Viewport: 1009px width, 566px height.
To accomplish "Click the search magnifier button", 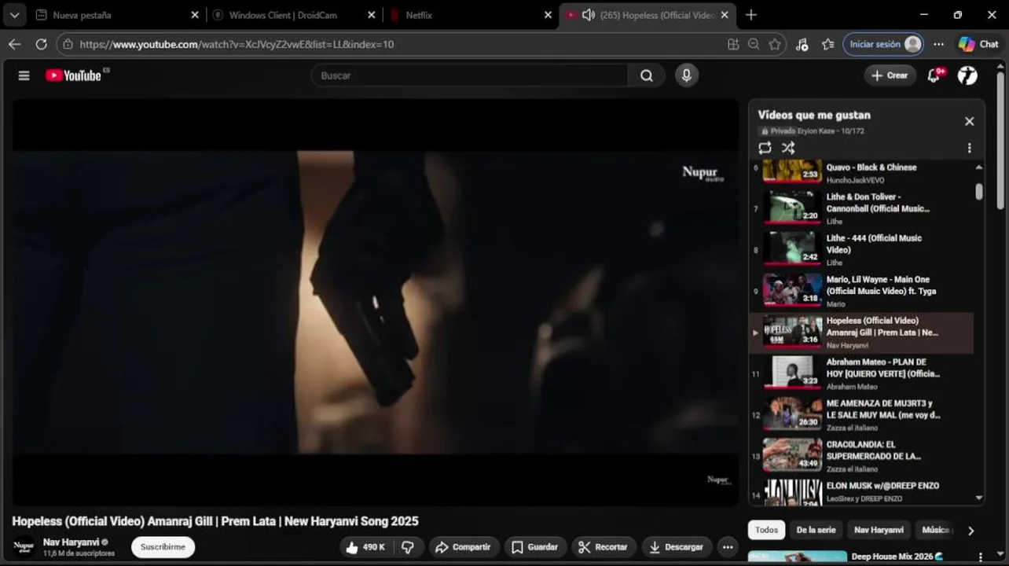I will tap(646, 75).
